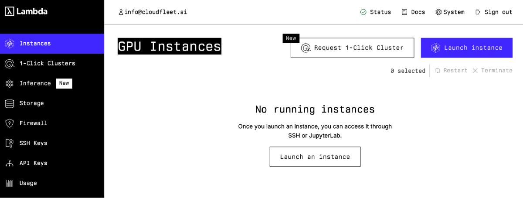This screenshot has height=198, width=523.
Task: Click info@cloudfleet.ai account email
Action: point(156,12)
